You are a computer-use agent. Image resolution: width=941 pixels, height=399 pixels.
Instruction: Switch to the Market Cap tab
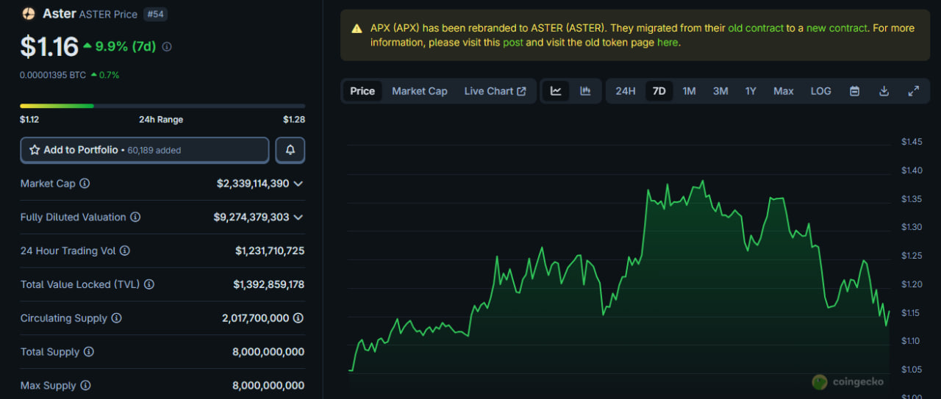[419, 91]
